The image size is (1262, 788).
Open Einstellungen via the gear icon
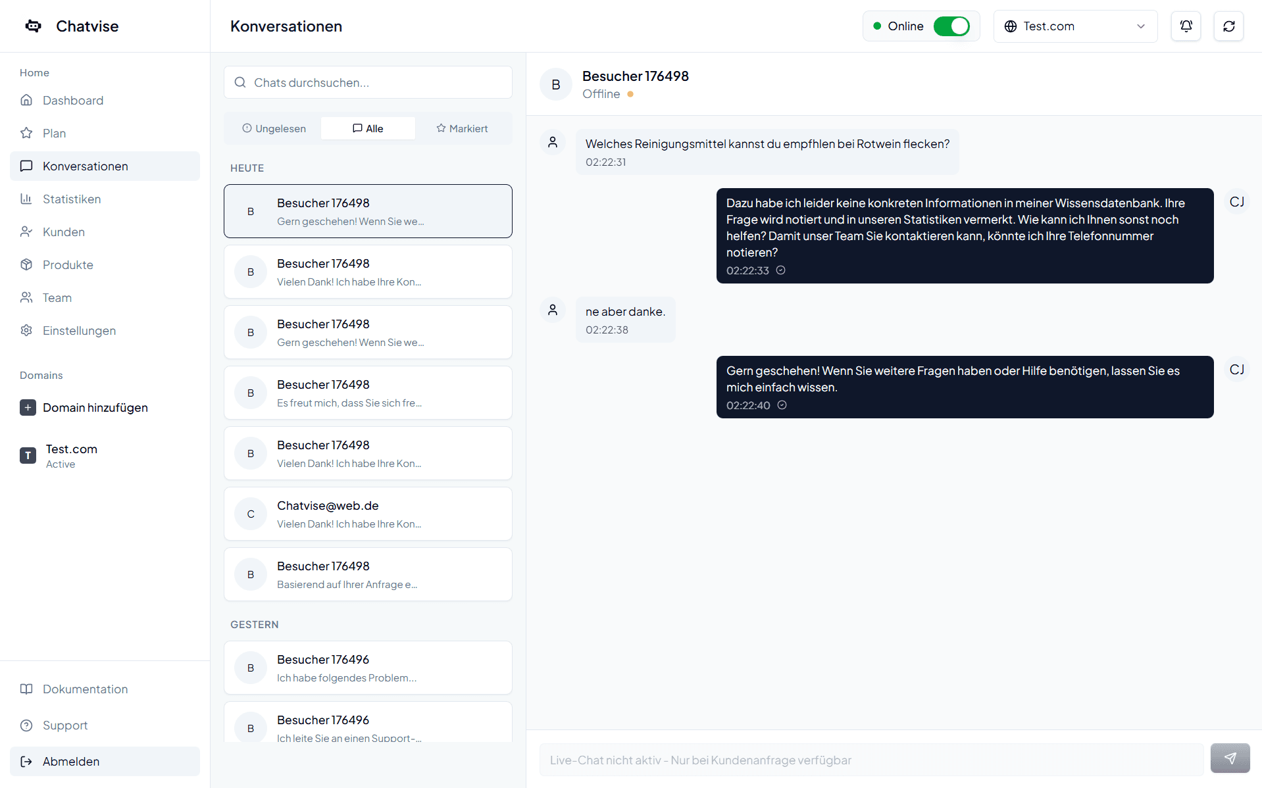(x=26, y=330)
